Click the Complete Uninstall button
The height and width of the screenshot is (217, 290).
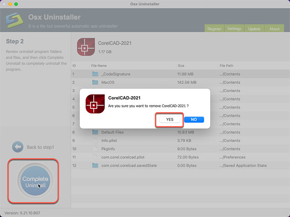(35, 181)
